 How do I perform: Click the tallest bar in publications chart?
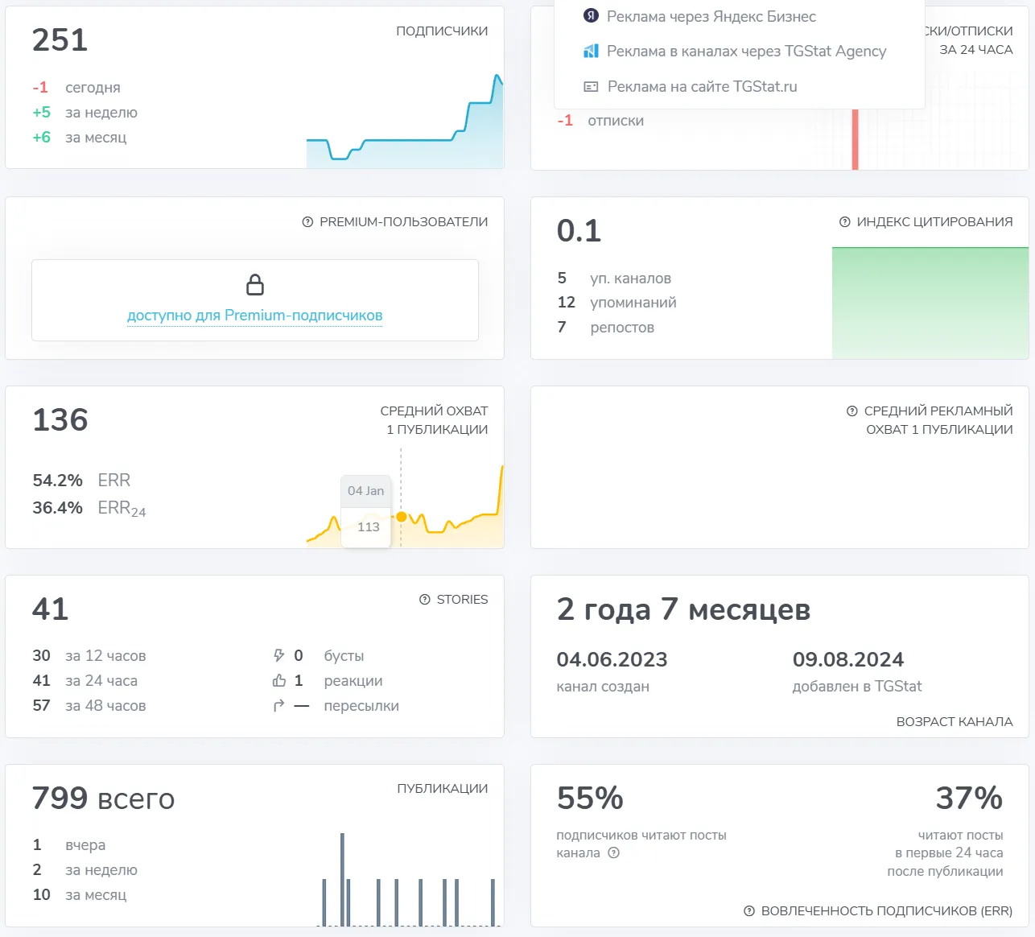point(342,879)
